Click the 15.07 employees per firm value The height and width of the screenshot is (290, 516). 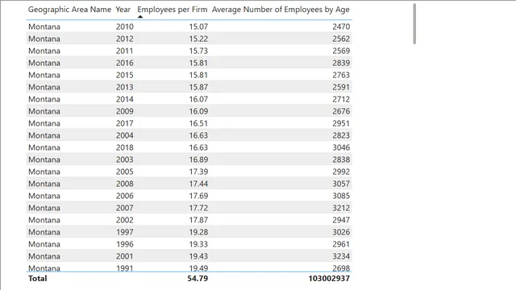198,27
